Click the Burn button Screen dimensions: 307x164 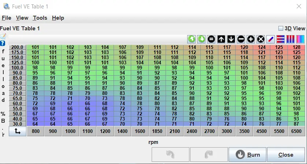pos(248,155)
